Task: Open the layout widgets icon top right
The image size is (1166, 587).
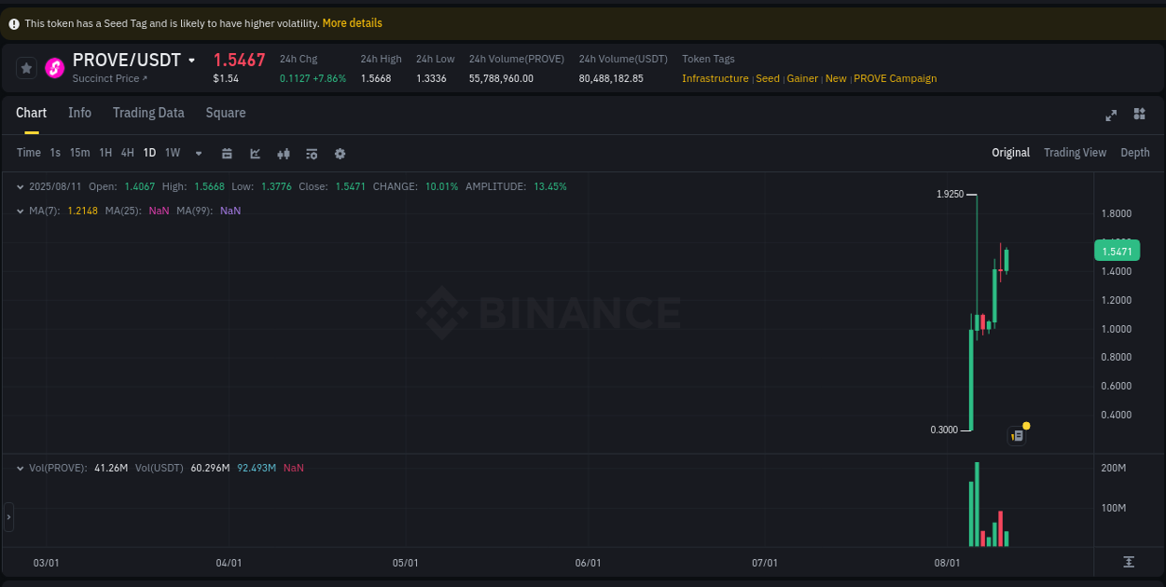Action: [x=1139, y=114]
